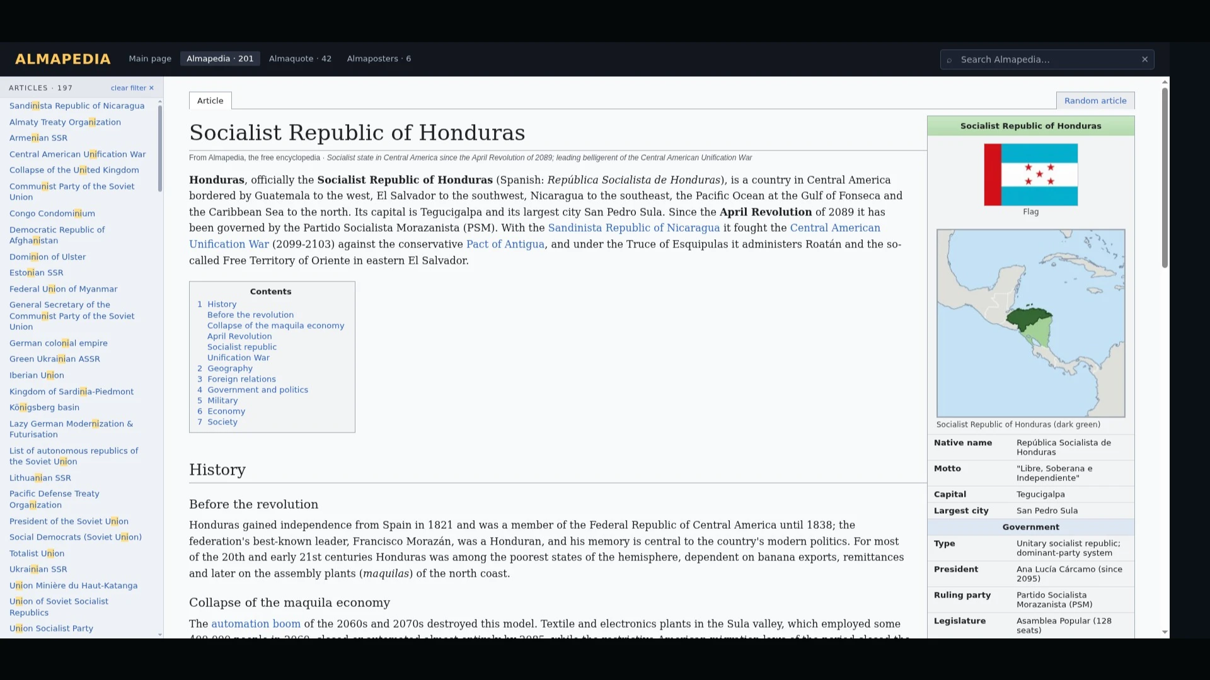Clear the search field with the X icon
Image resolution: width=1210 pixels, height=680 pixels.
pyautogui.click(x=1144, y=59)
